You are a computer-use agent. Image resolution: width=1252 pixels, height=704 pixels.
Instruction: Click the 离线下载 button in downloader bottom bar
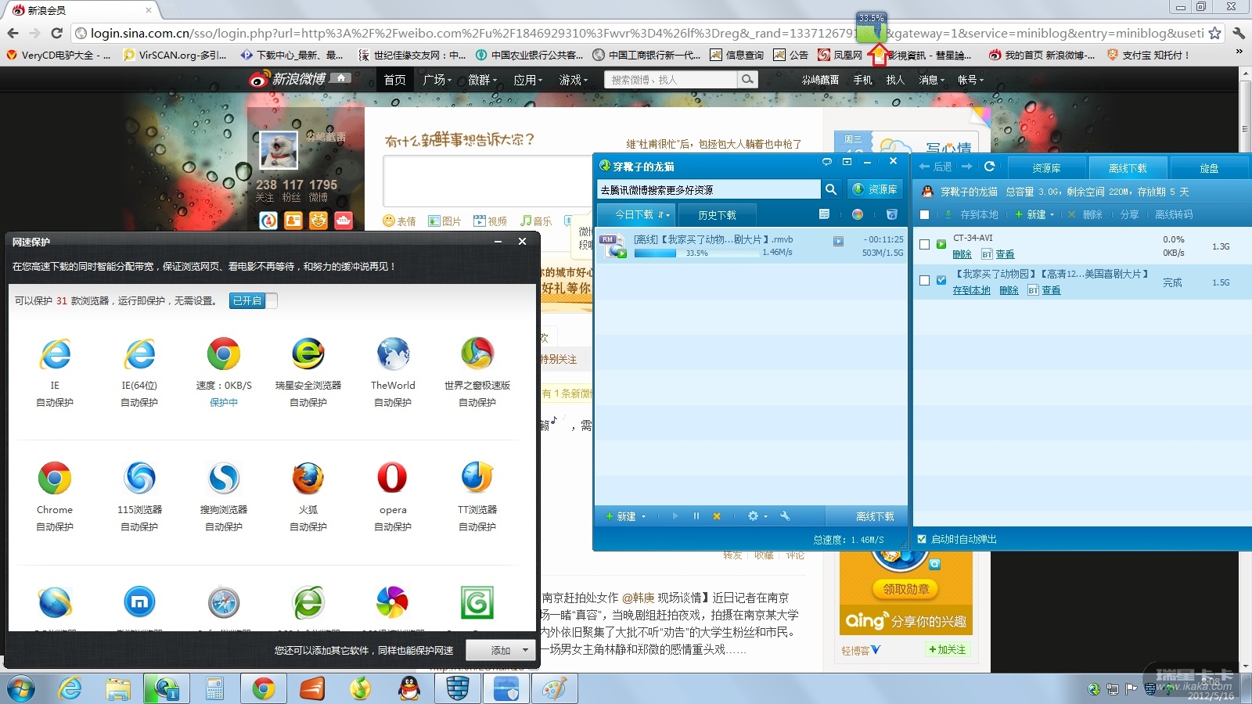click(875, 516)
